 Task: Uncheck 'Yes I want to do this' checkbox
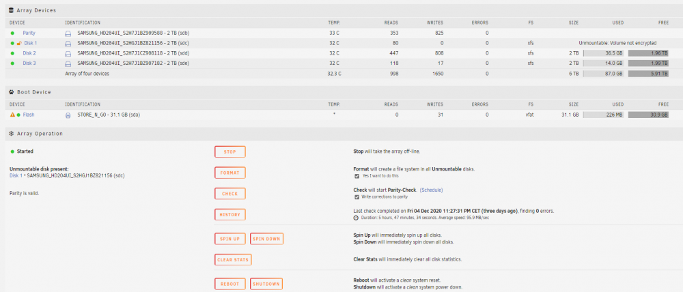click(x=357, y=176)
